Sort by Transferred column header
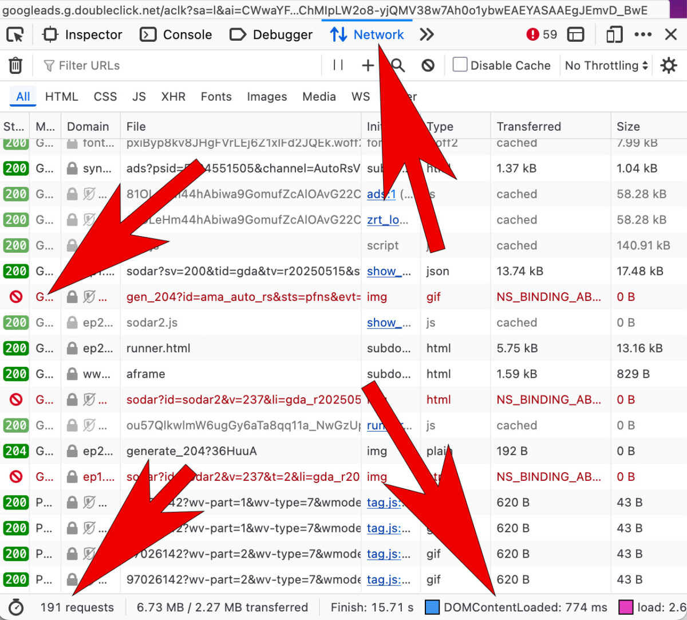The height and width of the screenshot is (620, 687). click(x=528, y=127)
